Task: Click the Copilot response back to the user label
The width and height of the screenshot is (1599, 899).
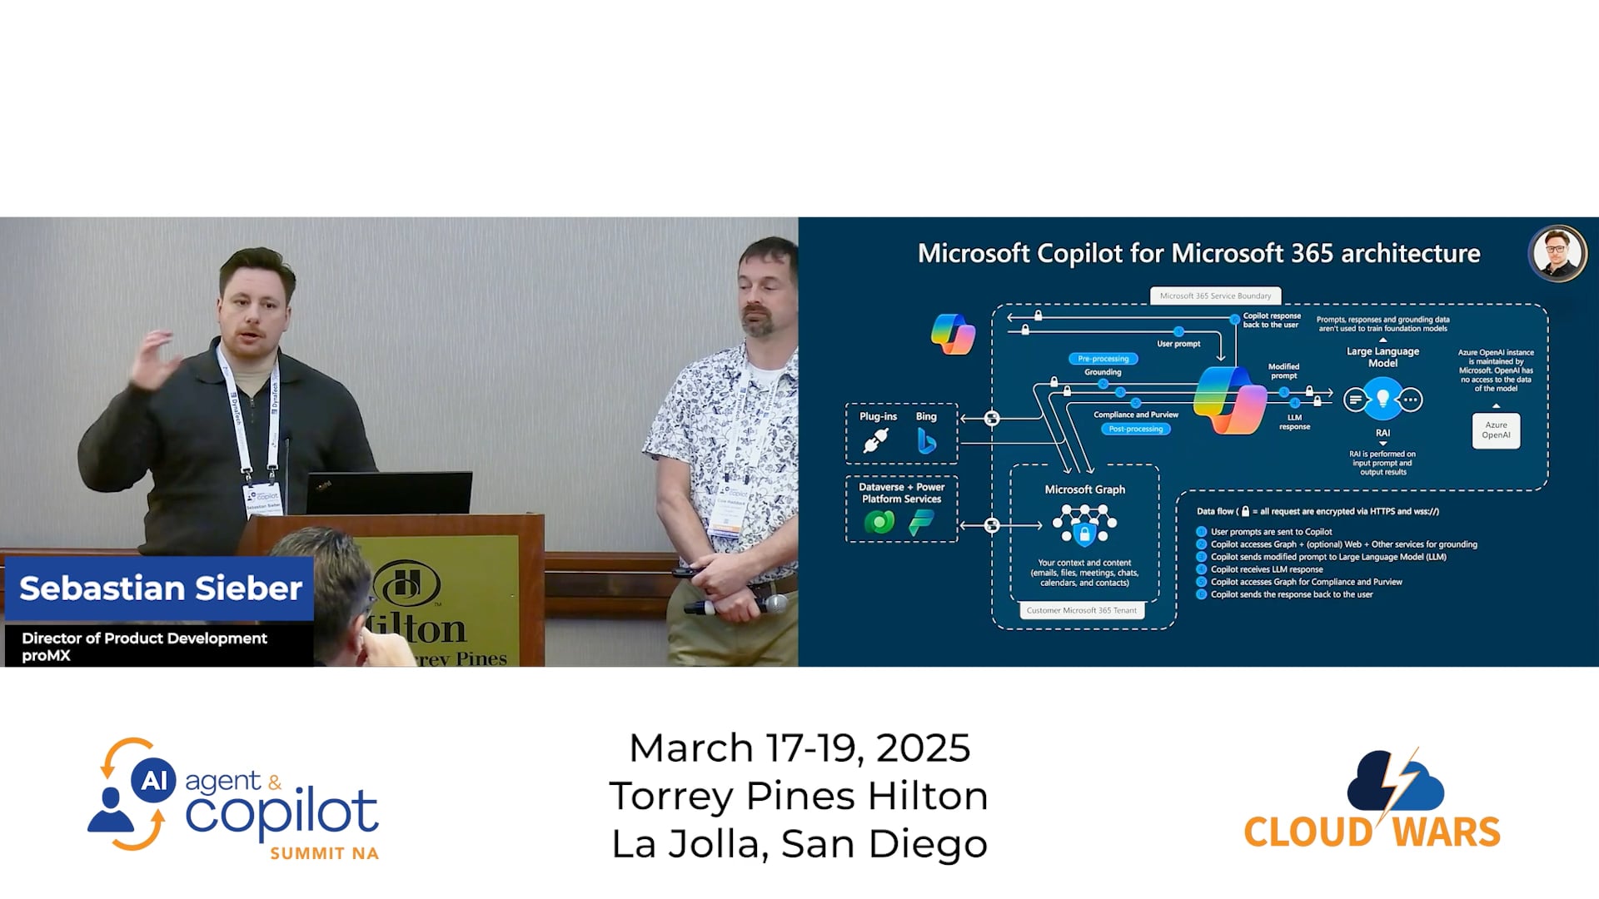Action: 1271,320
